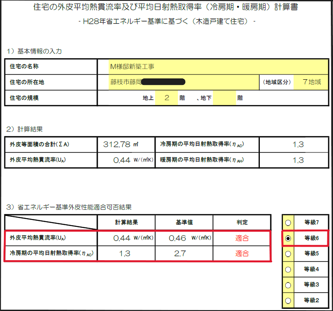Pick the 等級4 radio option
The image size is (333, 311).
click(x=288, y=269)
